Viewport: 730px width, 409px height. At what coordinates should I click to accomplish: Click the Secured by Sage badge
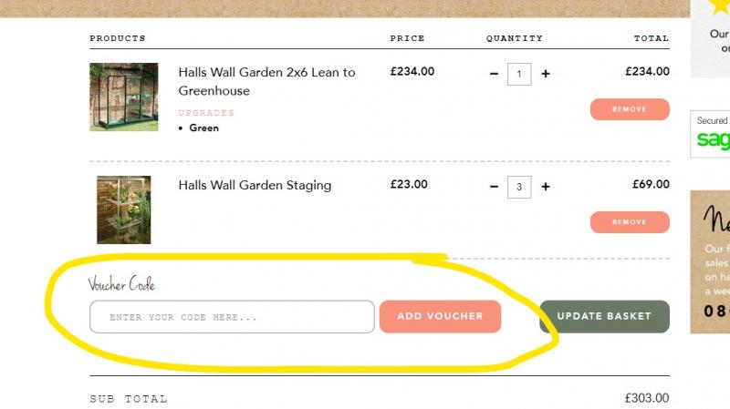pyautogui.click(x=710, y=134)
